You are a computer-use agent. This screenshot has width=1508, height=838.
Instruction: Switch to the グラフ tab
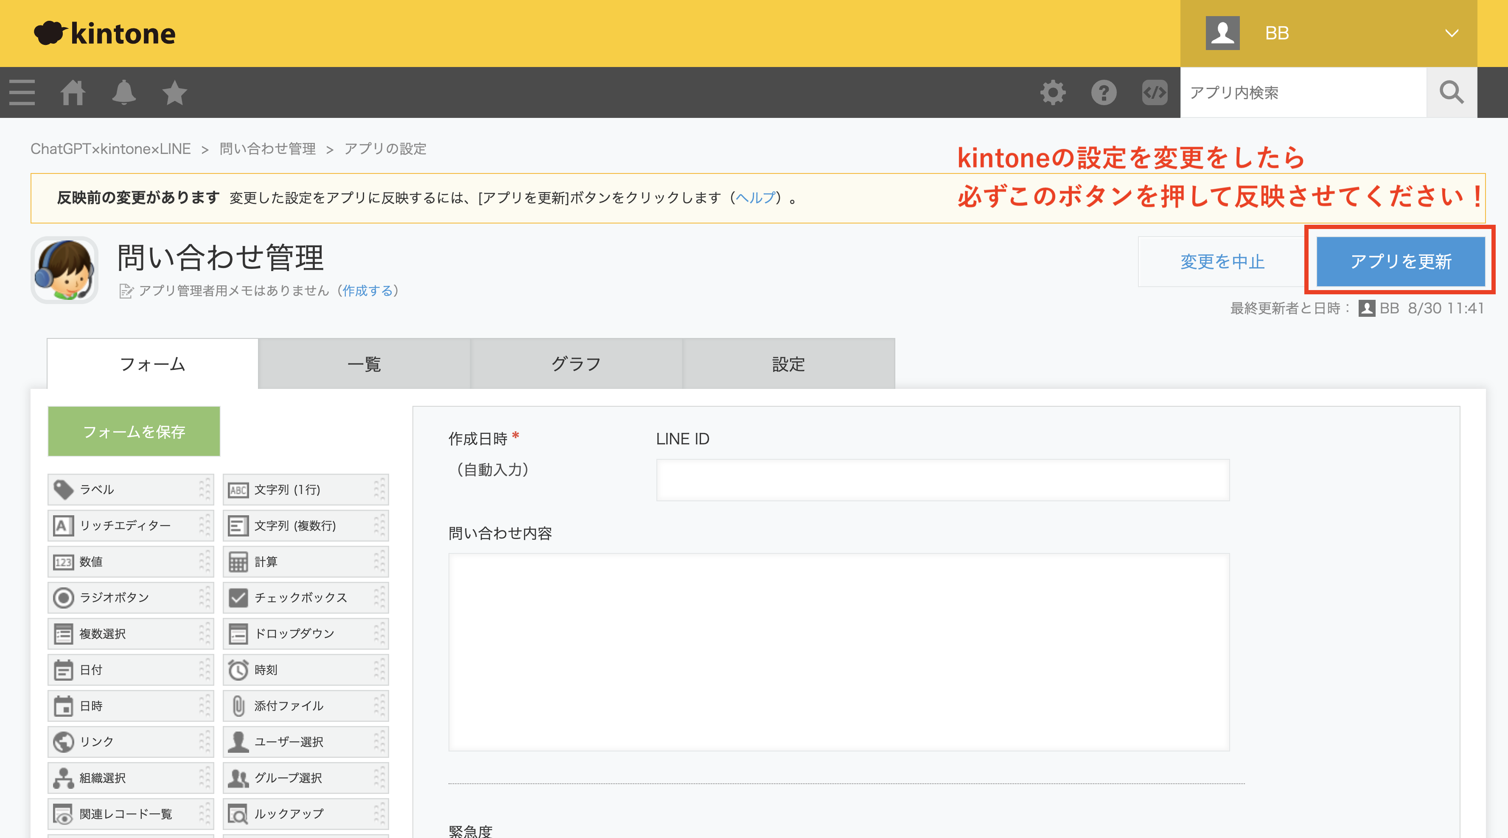click(576, 363)
